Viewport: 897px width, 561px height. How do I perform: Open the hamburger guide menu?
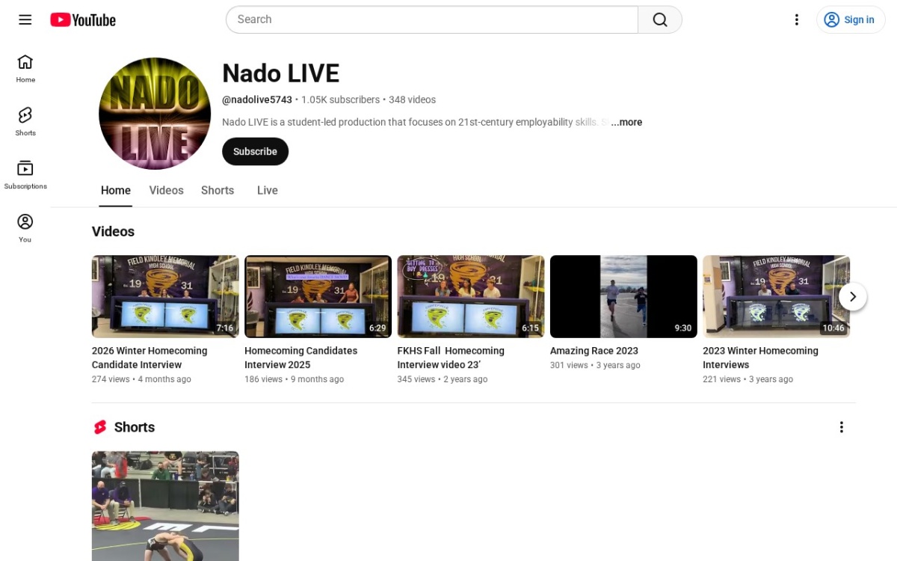[25, 19]
